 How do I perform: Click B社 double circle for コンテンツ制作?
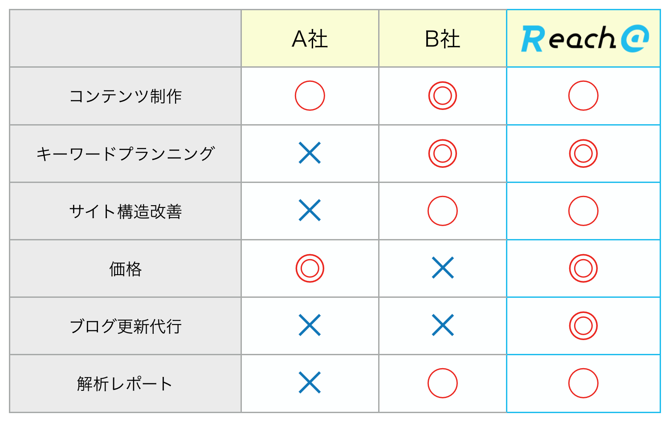click(443, 96)
